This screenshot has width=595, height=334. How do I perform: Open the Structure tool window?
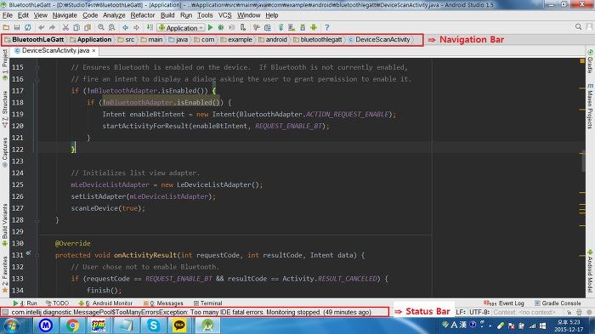point(4,110)
